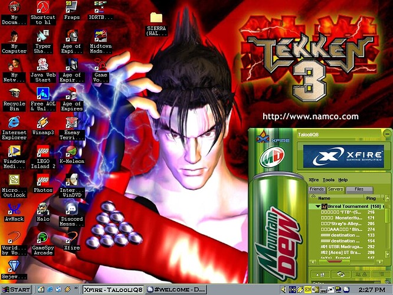Screen dimensions: 393x295
Task: Select the MonsterHu... server with ping 171
Action: coord(348,218)
